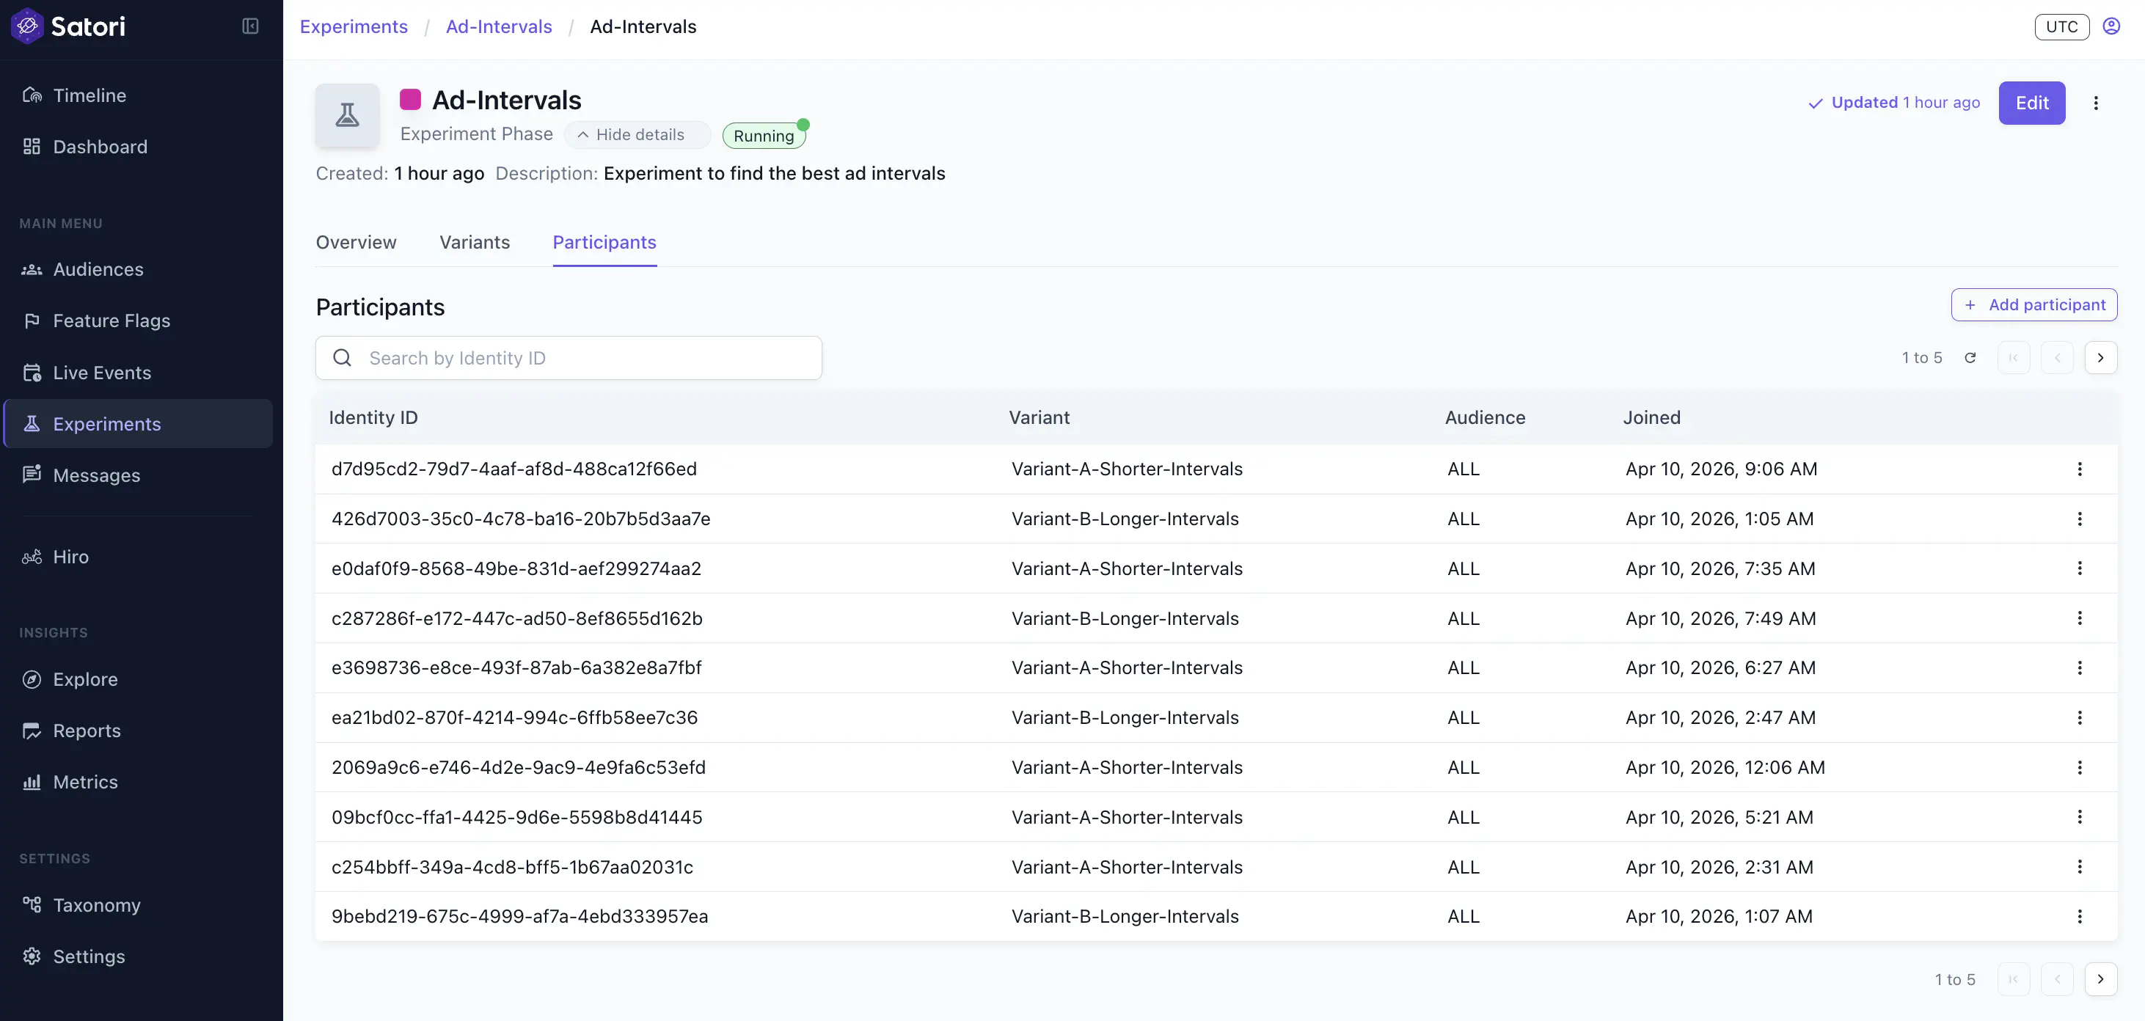Open the experiment's more options menu
Viewport: 2145px width, 1021px height.
pos(2096,103)
